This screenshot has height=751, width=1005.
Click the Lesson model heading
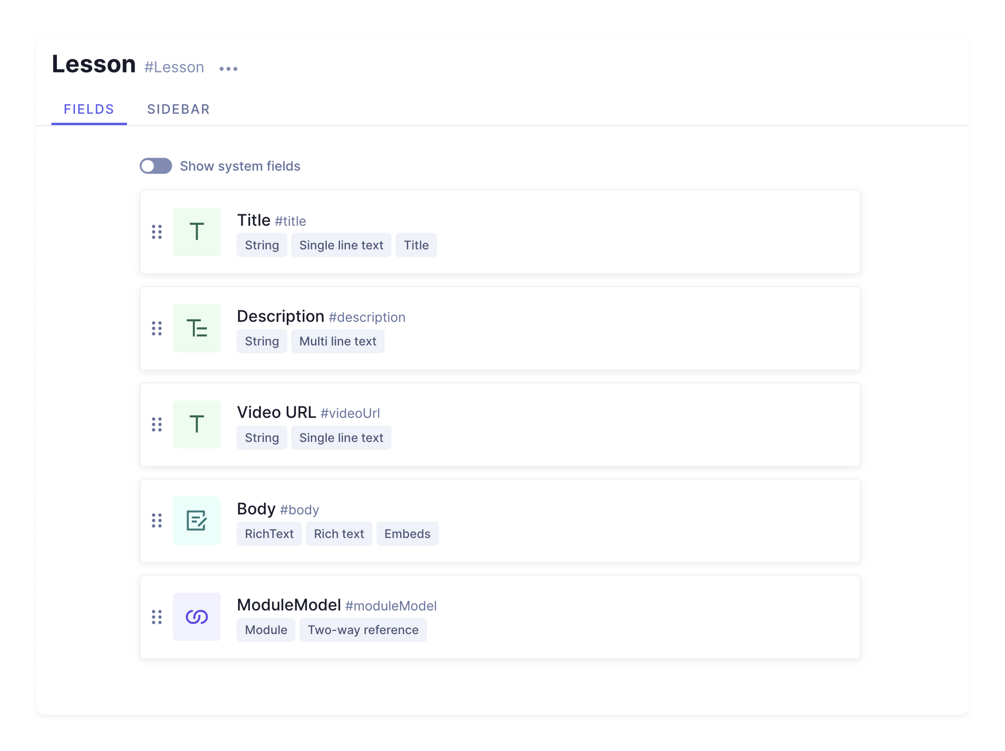[x=94, y=64]
